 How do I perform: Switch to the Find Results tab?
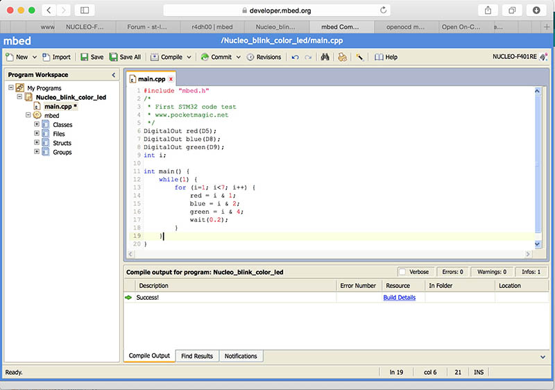(197, 356)
